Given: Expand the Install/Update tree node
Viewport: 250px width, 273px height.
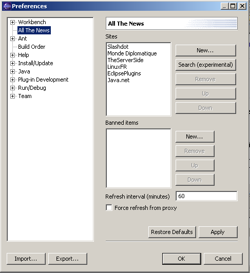Looking at the screenshot, I should click(x=12, y=64).
